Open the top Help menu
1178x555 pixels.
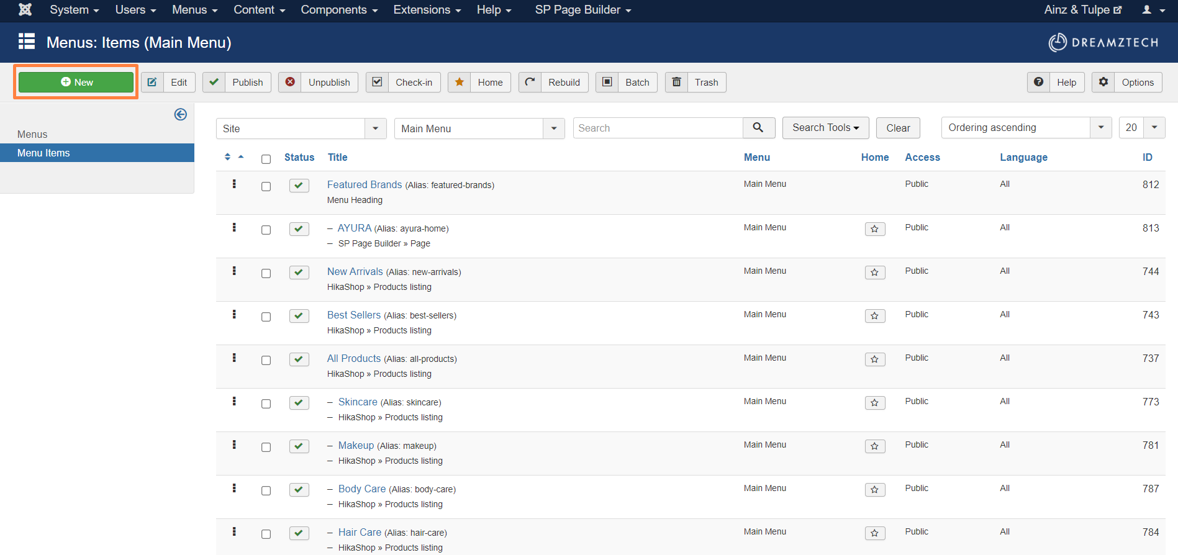(494, 10)
